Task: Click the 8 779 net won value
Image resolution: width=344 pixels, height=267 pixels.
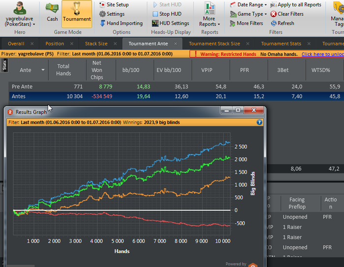Action: 106,87
